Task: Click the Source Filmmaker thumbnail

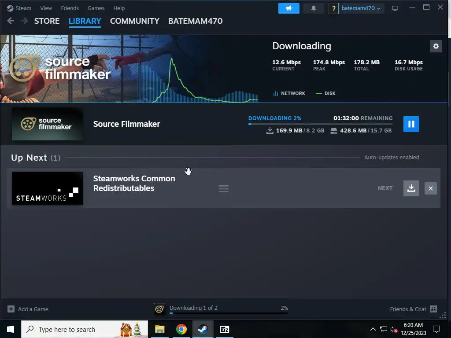Action: click(48, 124)
